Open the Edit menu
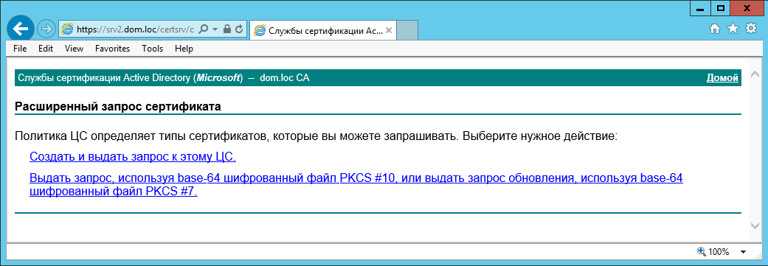 pos(46,49)
